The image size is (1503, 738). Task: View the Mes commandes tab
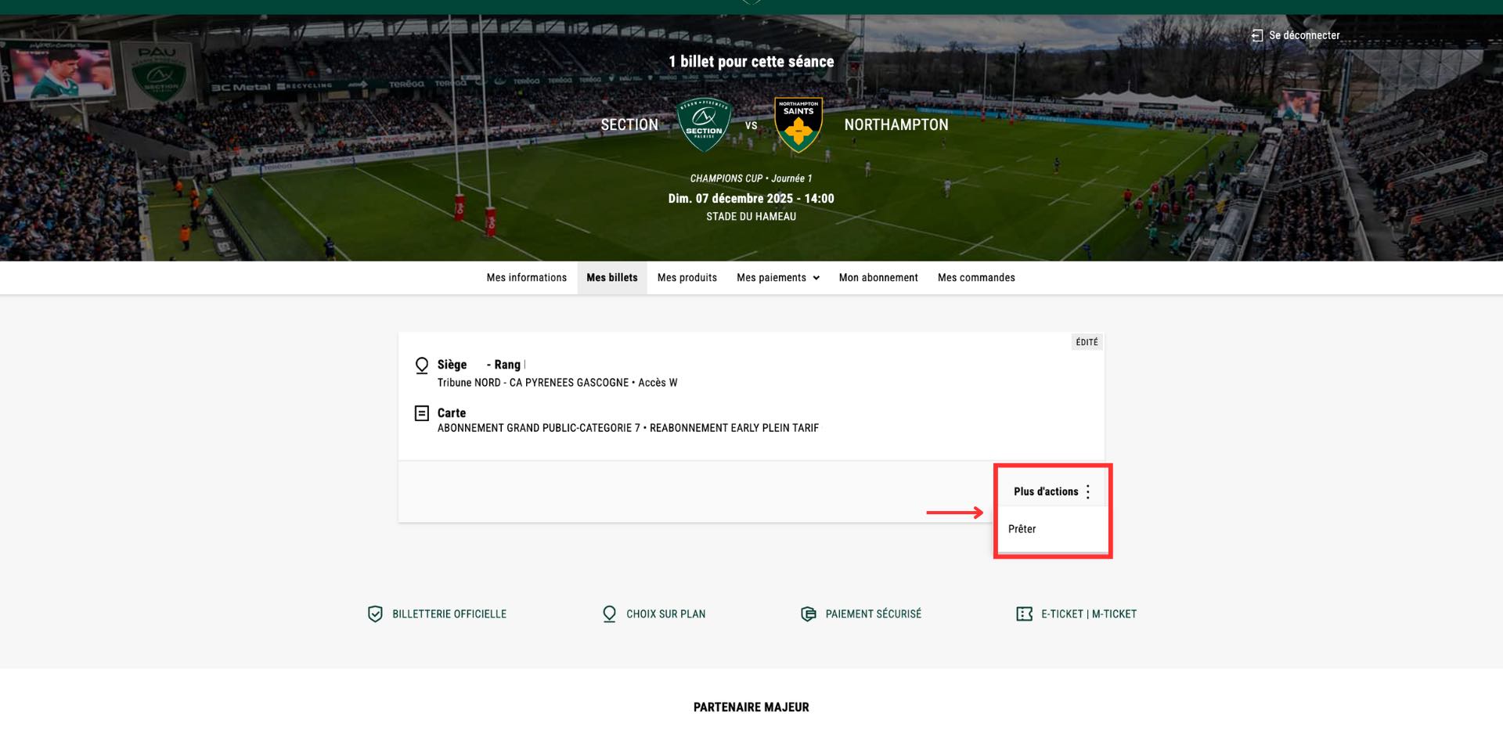(976, 278)
